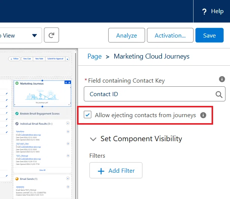Click the Individual Email Results wrench icon
Image resolution: width=230 pixels, height=199 pixels.
click(x=17, y=124)
